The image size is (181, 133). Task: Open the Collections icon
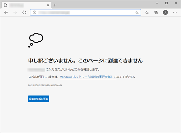coord(156,13)
